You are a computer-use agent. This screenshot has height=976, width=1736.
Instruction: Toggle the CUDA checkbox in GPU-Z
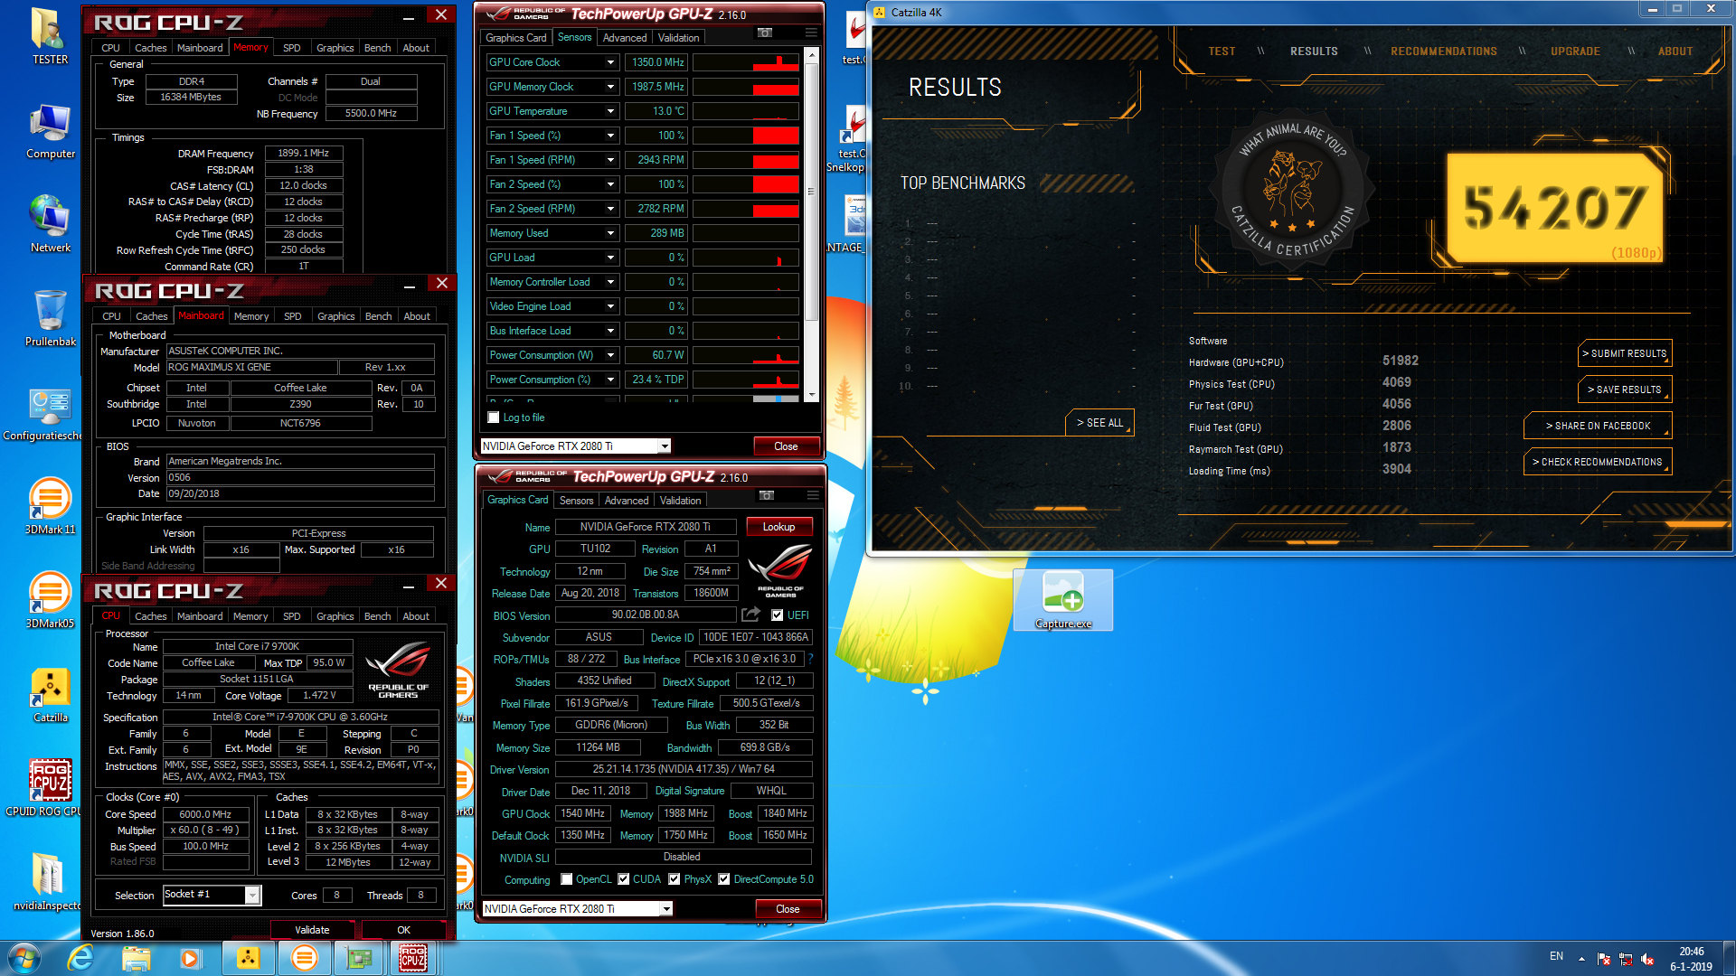(x=623, y=879)
